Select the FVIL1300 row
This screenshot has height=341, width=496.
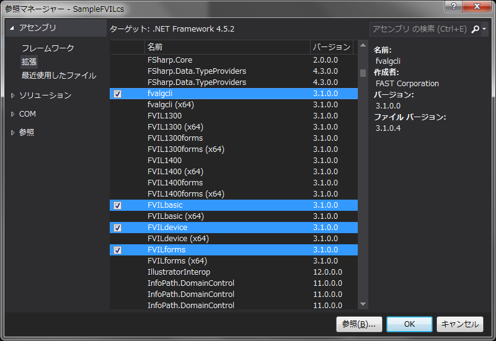tap(234, 116)
